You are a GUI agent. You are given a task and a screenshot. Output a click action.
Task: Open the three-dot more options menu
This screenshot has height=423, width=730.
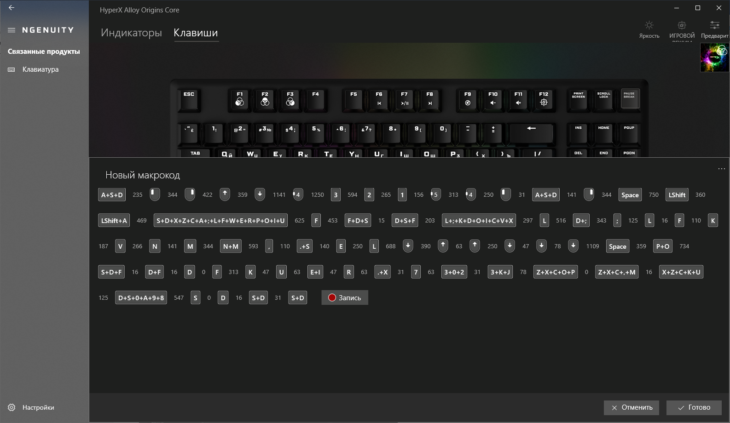(x=721, y=169)
